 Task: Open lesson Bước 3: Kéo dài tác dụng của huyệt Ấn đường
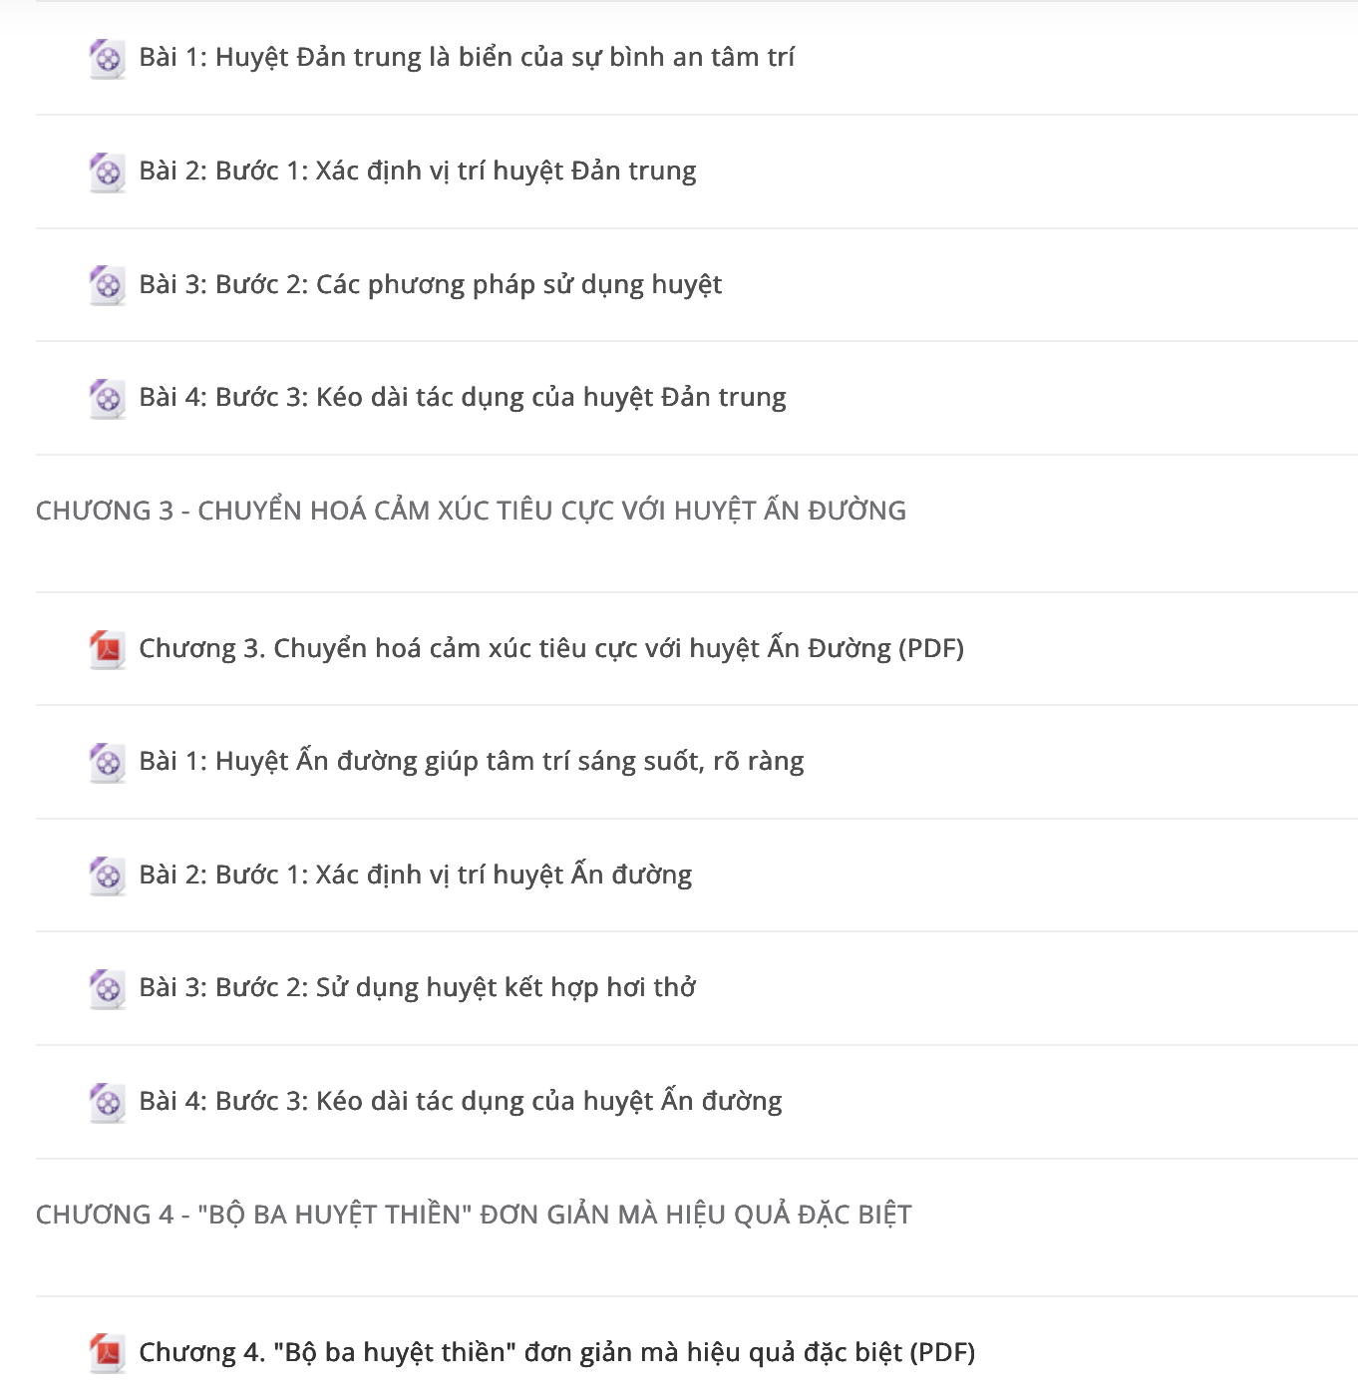click(461, 1102)
